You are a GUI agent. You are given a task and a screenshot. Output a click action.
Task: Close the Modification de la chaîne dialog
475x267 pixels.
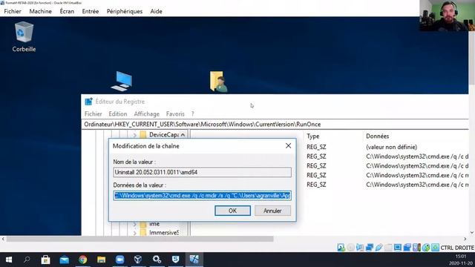click(x=288, y=146)
